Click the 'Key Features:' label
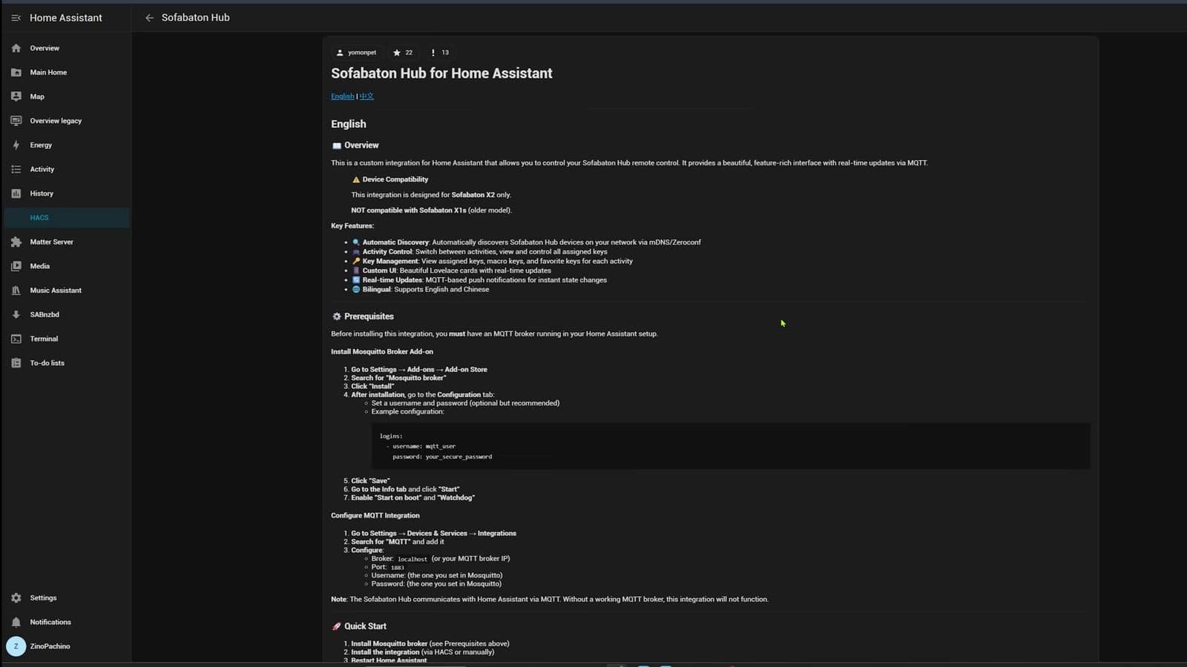The height and width of the screenshot is (667, 1187). 352,226
